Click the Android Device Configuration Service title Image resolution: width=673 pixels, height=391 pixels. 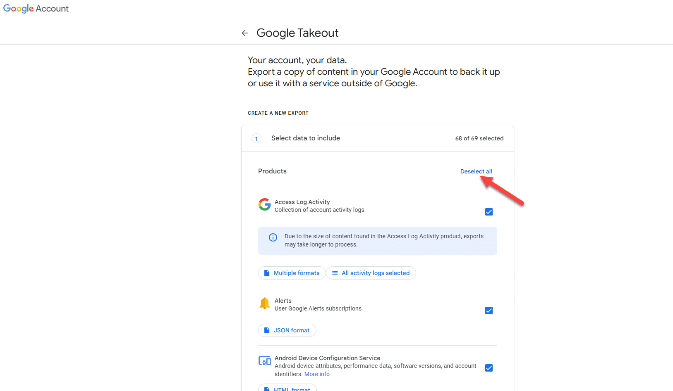(x=327, y=358)
